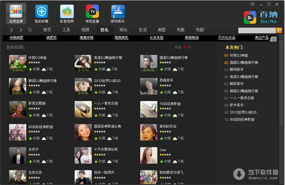This screenshot has width=285, height=185.
Task: Download 英语DJ舞曲排行榜 via cloud icon
Action: point(108,70)
